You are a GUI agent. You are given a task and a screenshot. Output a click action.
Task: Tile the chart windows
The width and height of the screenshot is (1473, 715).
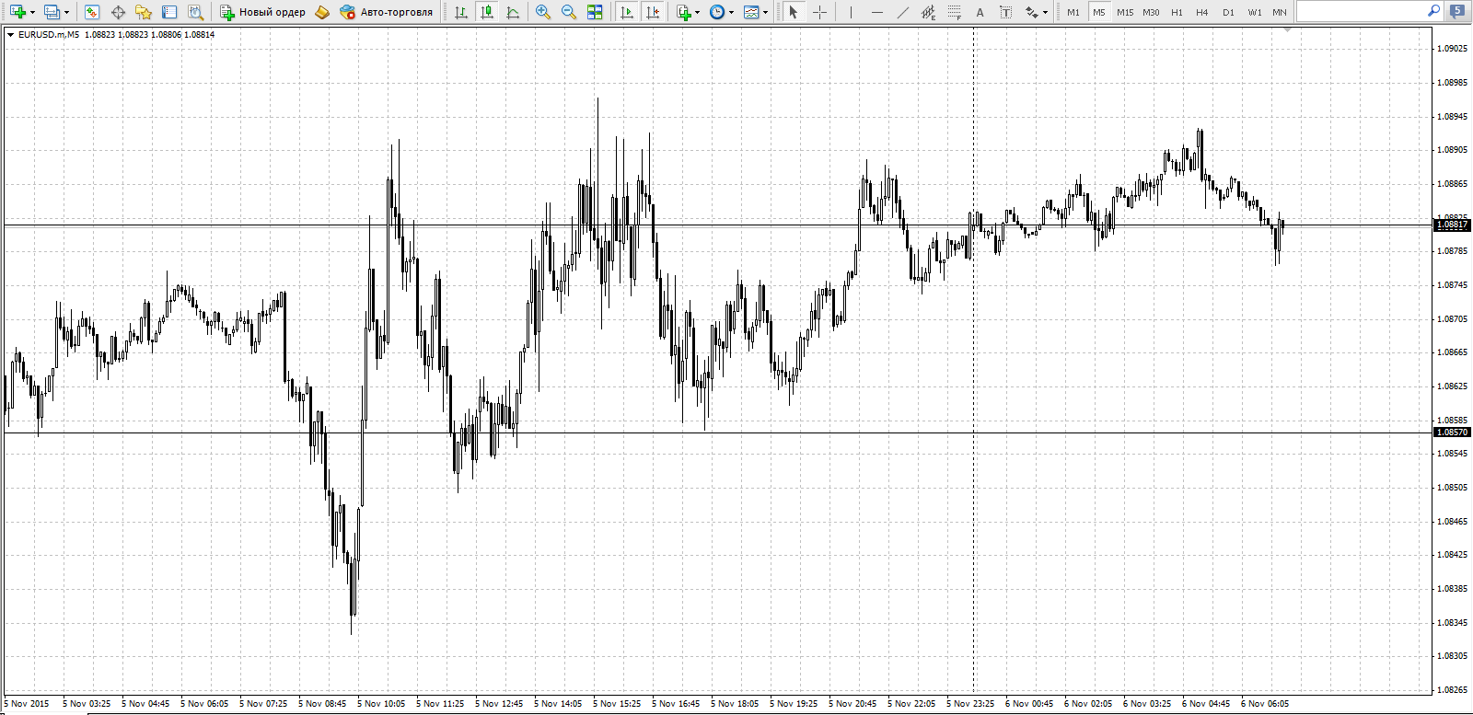(x=595, y=12)
